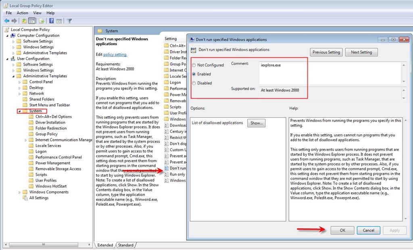Screen dimensions: 413x250
Task: Click the Up One Level toolbar icon
Action: click(24, 21)
